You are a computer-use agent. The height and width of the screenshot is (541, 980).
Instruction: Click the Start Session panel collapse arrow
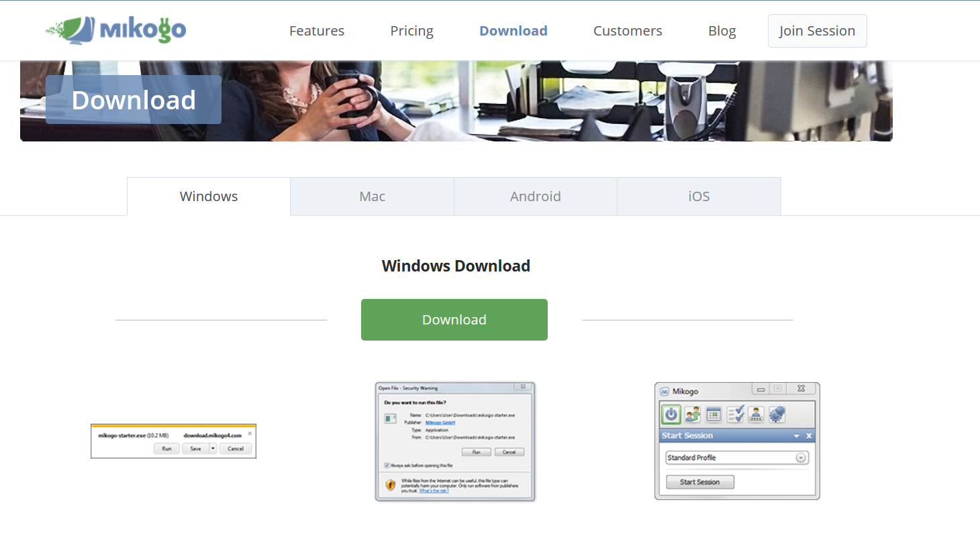click(797, 436)
